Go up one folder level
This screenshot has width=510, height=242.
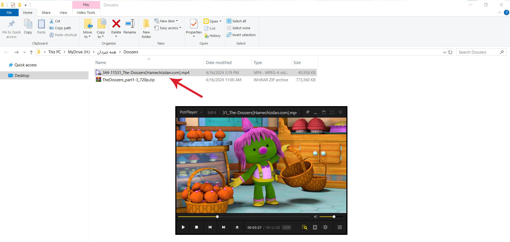coord(31,52)
